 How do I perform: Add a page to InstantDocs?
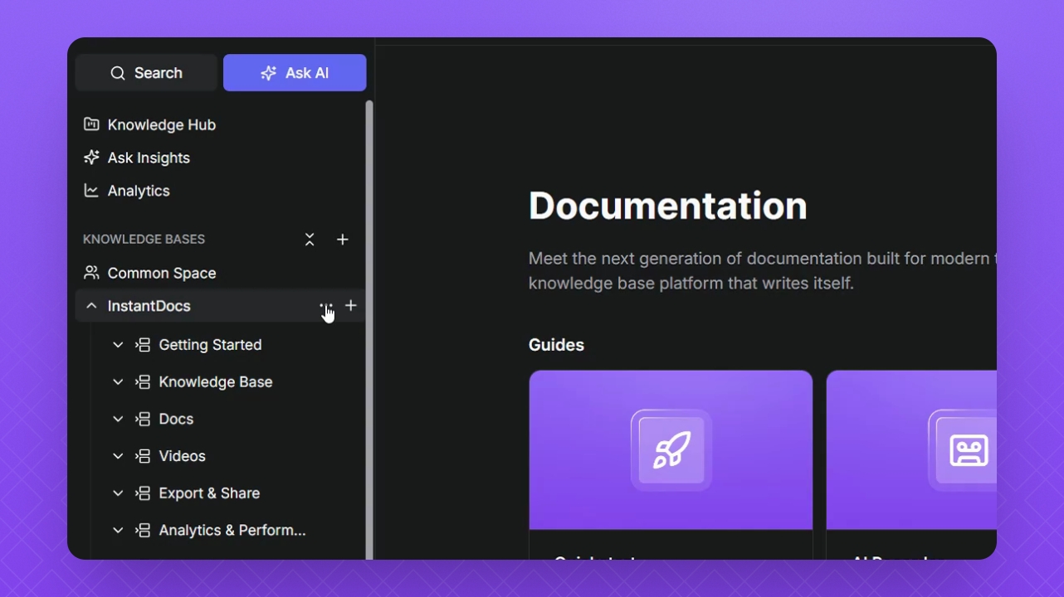point(351,306)
